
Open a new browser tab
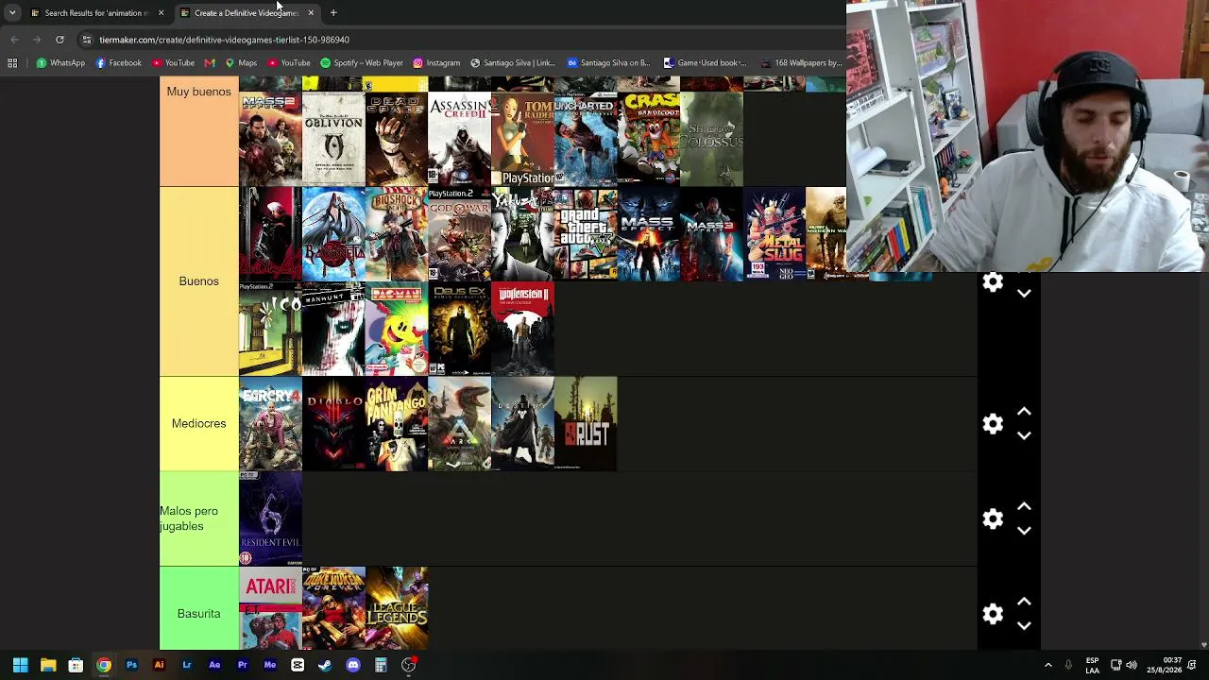333,12
